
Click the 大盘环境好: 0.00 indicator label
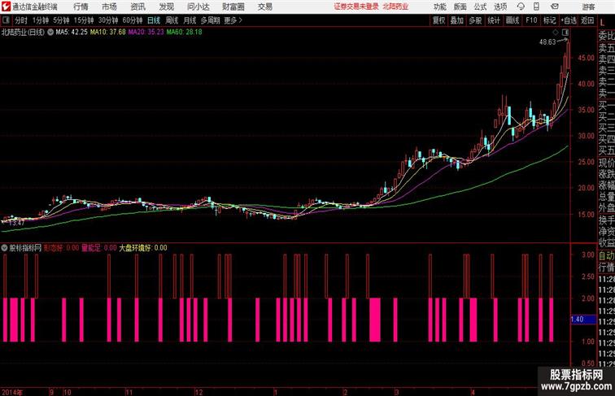coord(143,248)
